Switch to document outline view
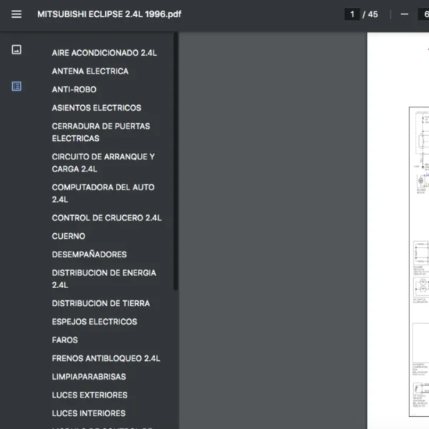Image resolution: width=429 pixels, height=429 pixels. pyautogui.click(x=16, y=87)
